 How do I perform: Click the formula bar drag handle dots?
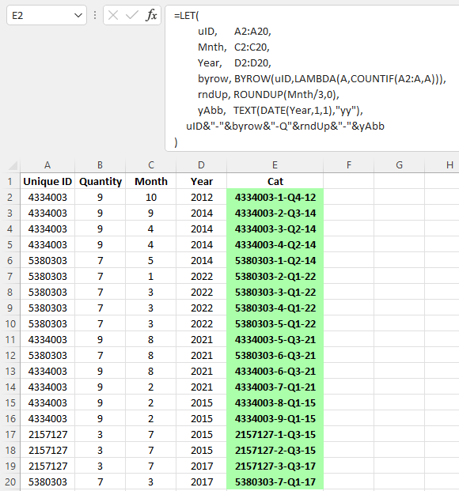pyautogui.click(x=95, y=15)
